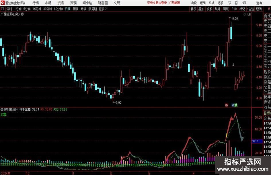This screenshot has width=271, height=175.
Task: Open the 多周期 multi-period view
Action: point(93,9)
